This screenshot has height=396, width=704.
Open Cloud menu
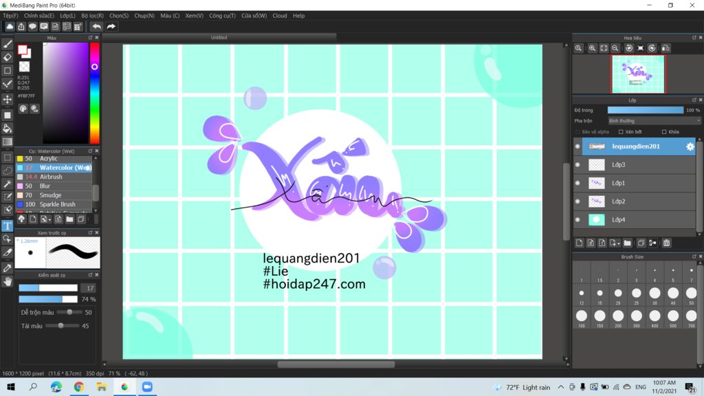pyautogui.click(x=280, y=16)
